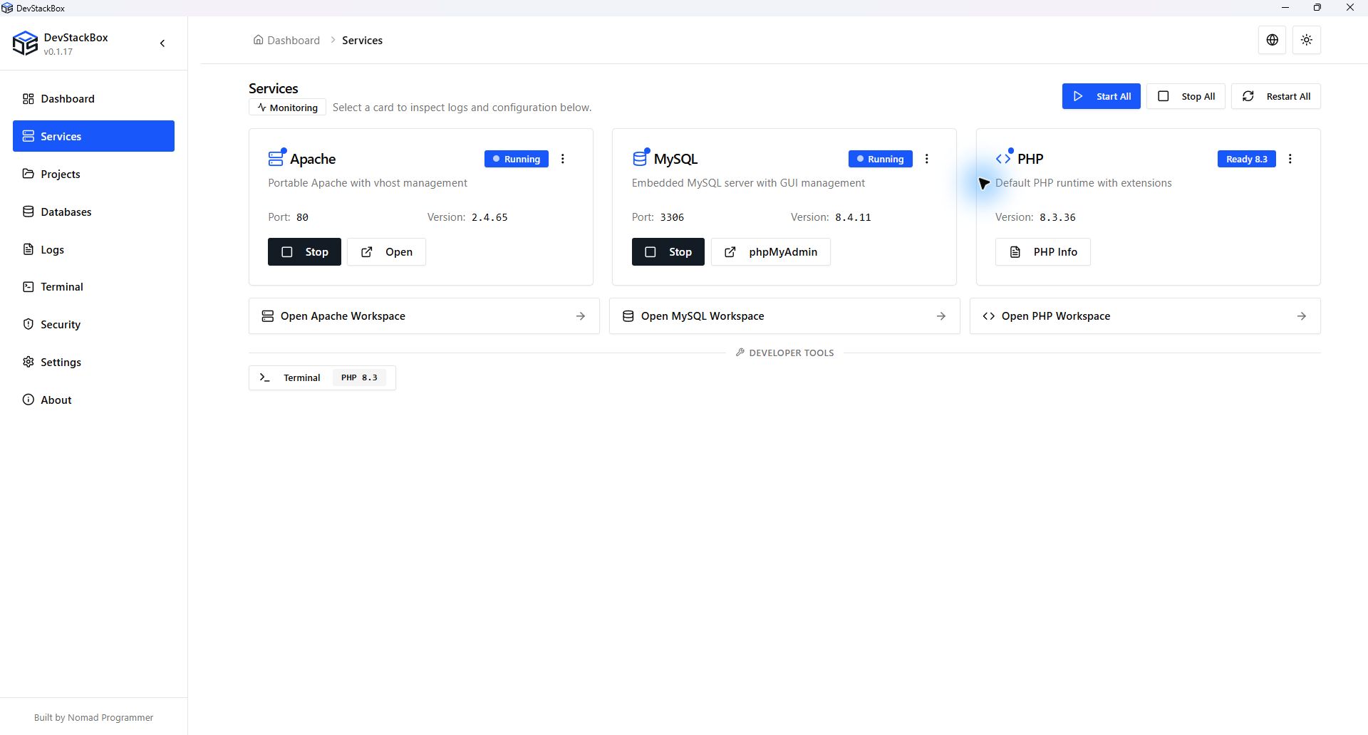Open MySQL Workspace row
1368x735 pixels.
tap(784, 316)
